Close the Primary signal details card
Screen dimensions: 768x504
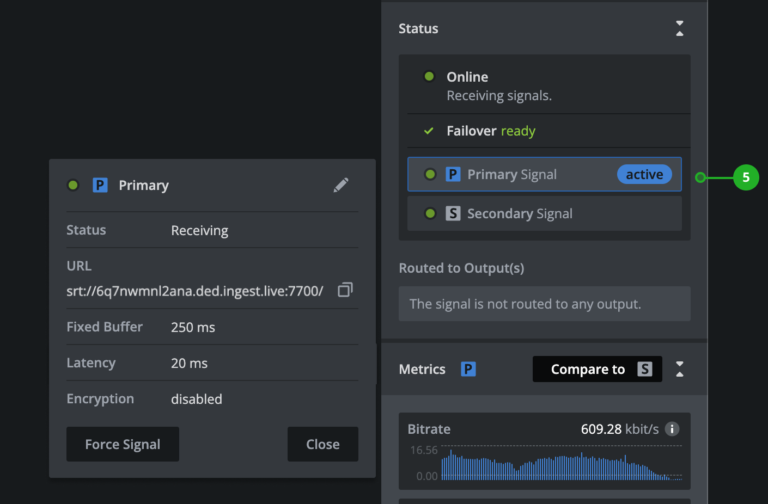[x=322, y=444]
